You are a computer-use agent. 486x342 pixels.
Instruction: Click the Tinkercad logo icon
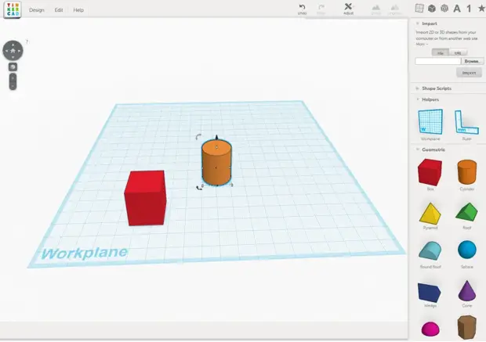[x=13, y=9]
